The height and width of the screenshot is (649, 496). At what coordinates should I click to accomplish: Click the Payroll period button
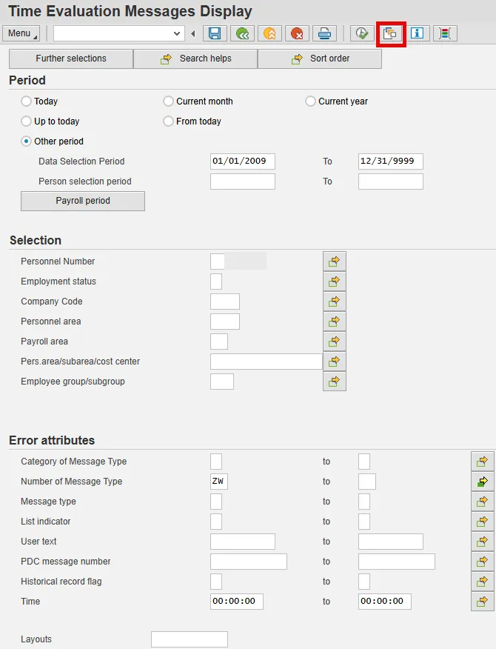tap(83, 201)
